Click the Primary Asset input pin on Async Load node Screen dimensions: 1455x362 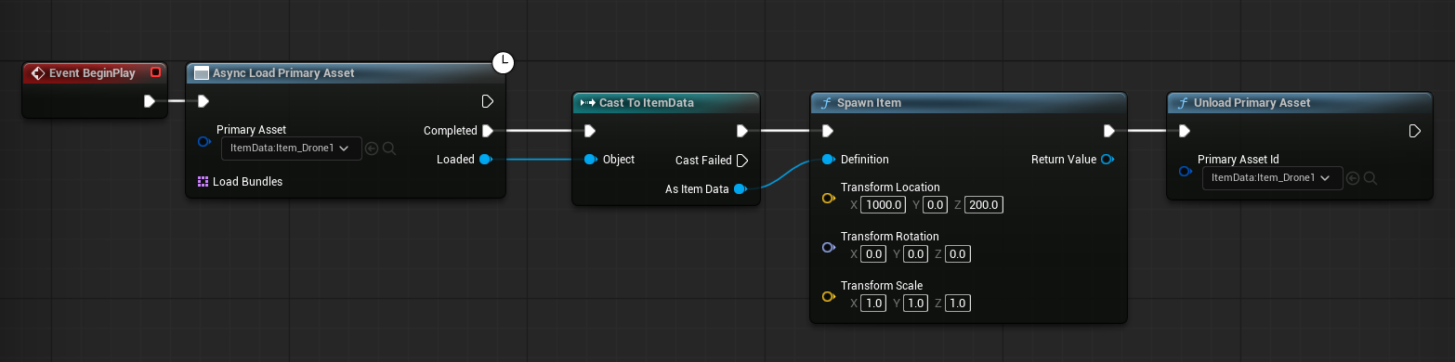tap(204, 142)
